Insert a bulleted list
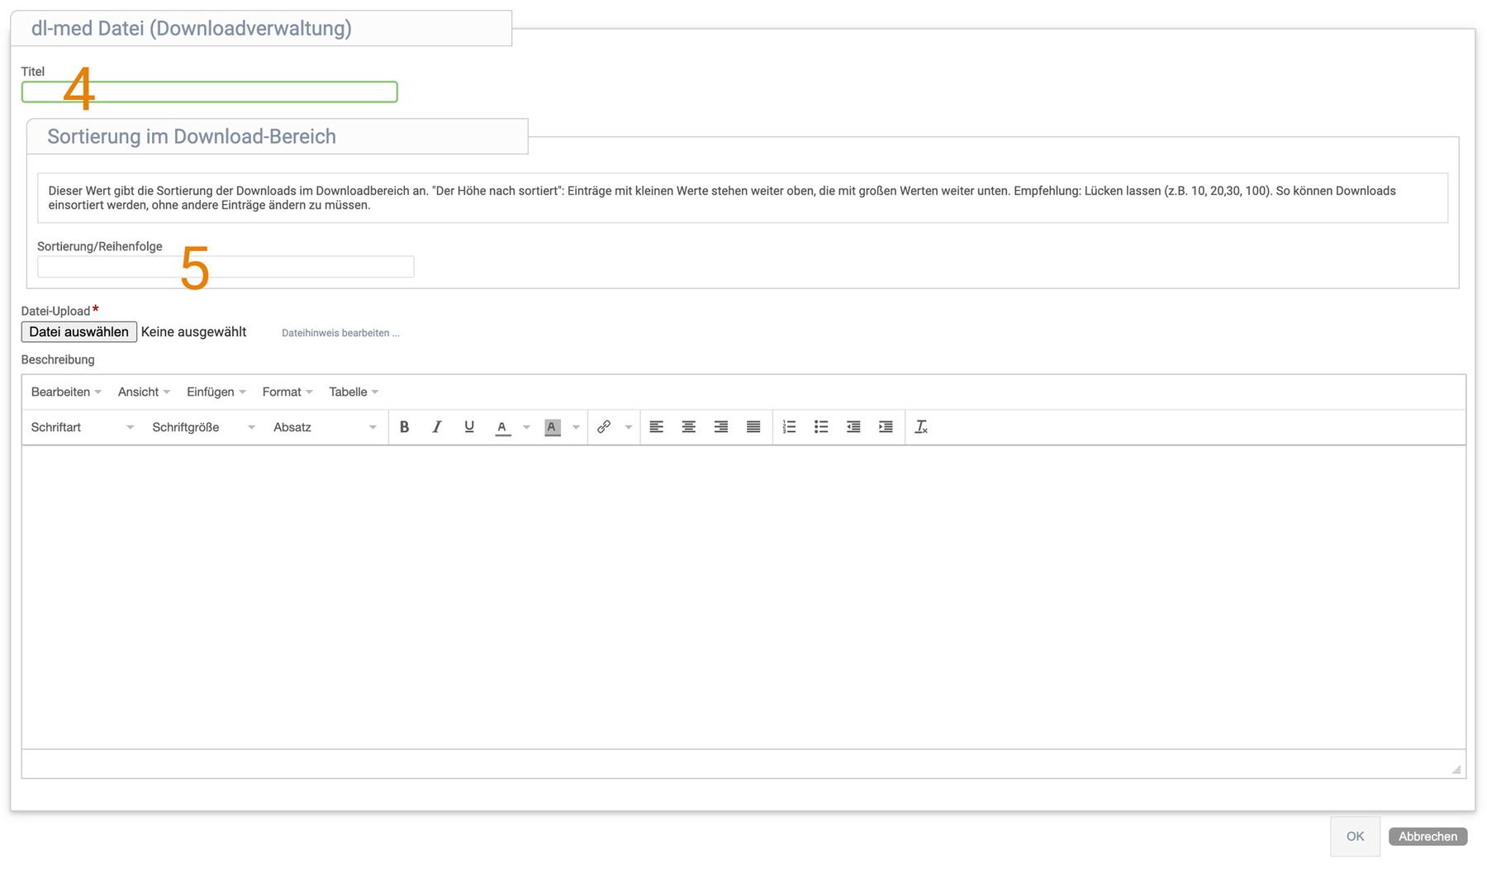Viewport: 1487px width, 869px height. tap(820, 427)
